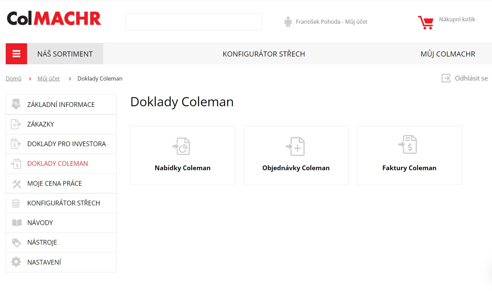Click the Doklady Coleman sidebar icon
The width and height of the screenshot is (492, 291).
click(16, 163)
